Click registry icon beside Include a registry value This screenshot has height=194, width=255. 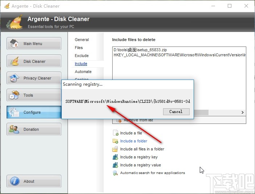[115, 165]
